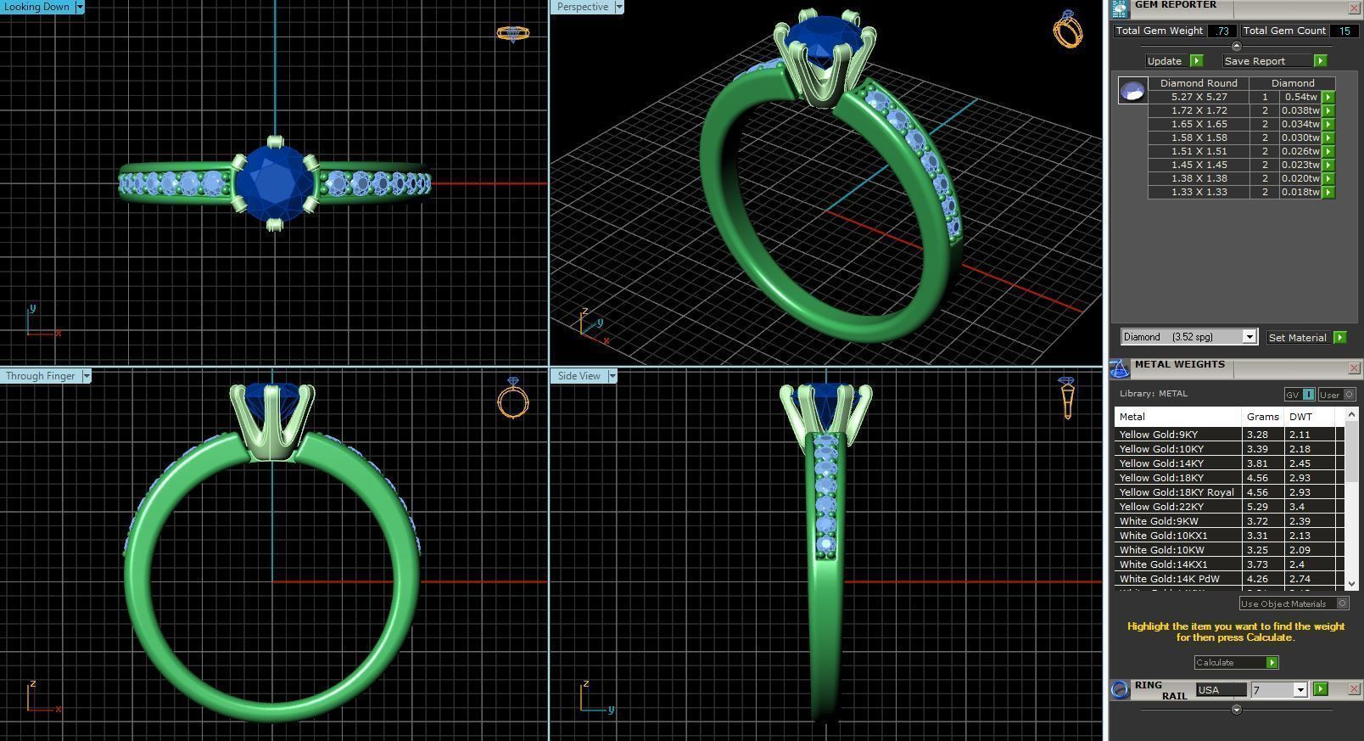1364x741 pixels.
Task: Click the Set Material button
Action: [x=1298, y=337]
